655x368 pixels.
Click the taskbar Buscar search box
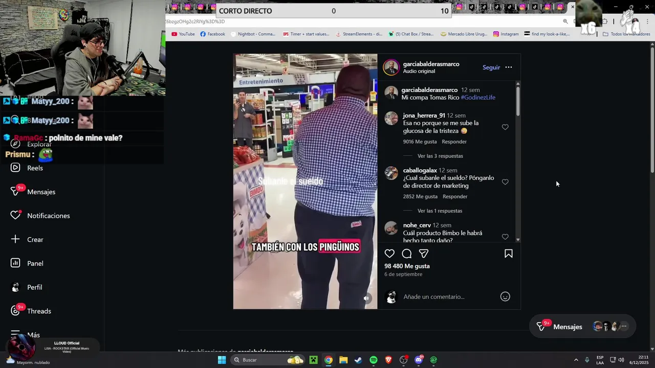coord(268,360)
